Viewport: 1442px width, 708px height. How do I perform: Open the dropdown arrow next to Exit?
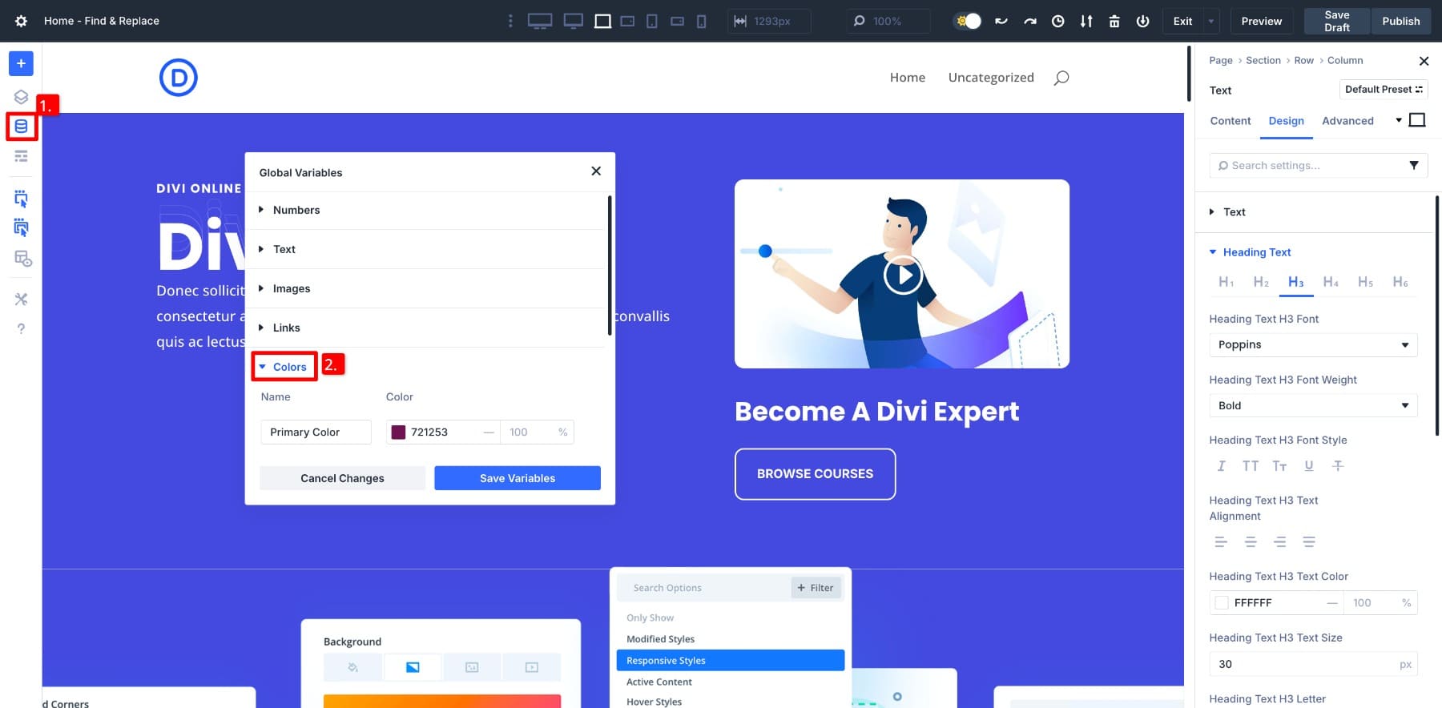[x=1210, y=21]
